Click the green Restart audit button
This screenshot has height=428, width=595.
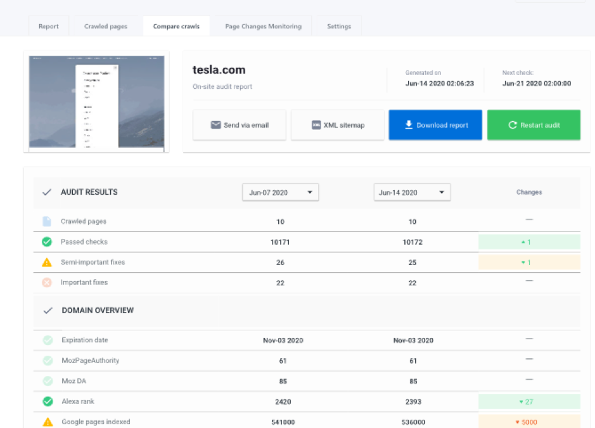pyautogui.click(x=534, y=125)
